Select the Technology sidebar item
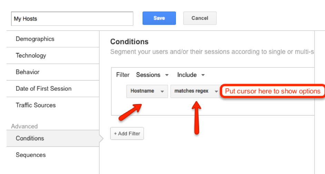 pyautogui.click(x=31, y=55)
